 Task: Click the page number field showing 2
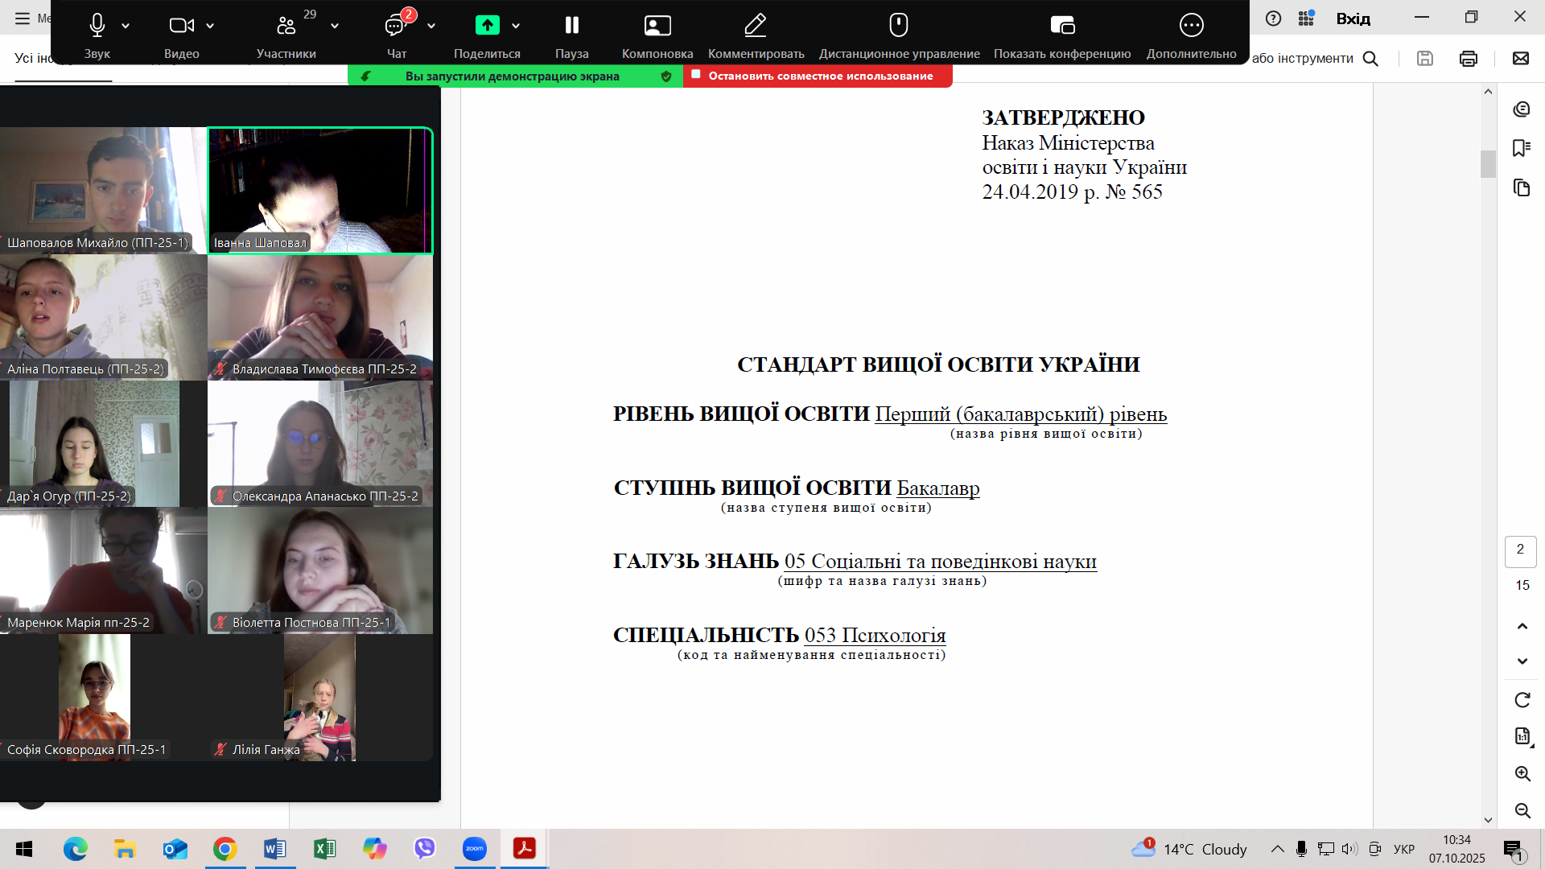coord(1520,551)
